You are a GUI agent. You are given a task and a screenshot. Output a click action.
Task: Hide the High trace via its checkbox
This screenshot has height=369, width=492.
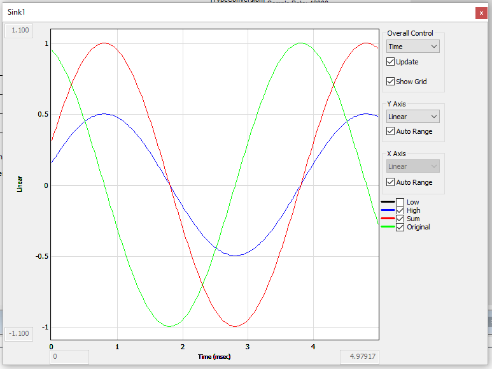(400, 210)
